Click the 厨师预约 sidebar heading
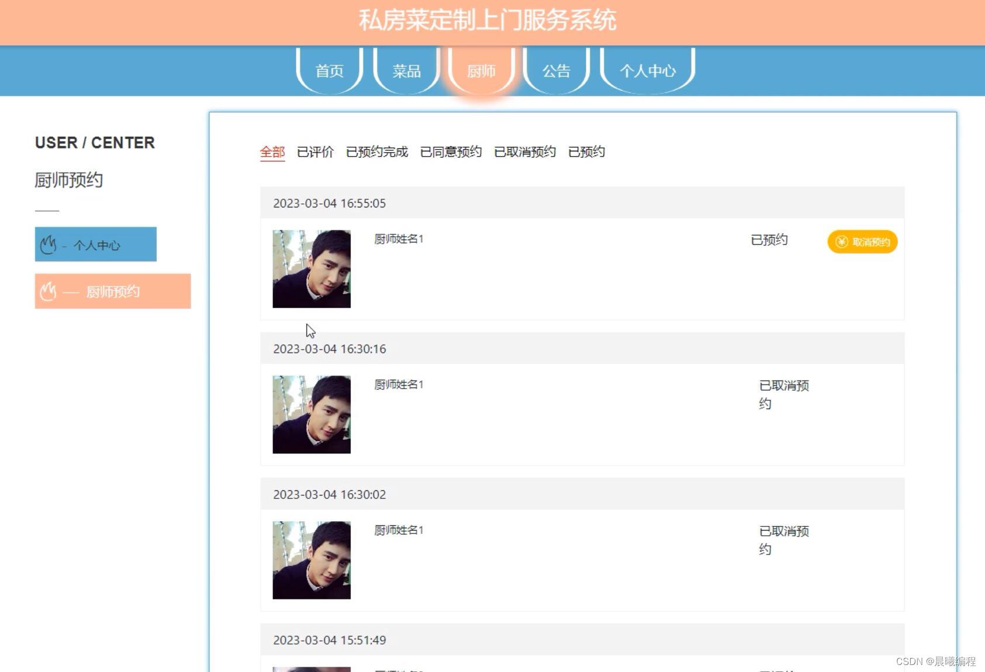The image size is (985, 672). point(69,180)
